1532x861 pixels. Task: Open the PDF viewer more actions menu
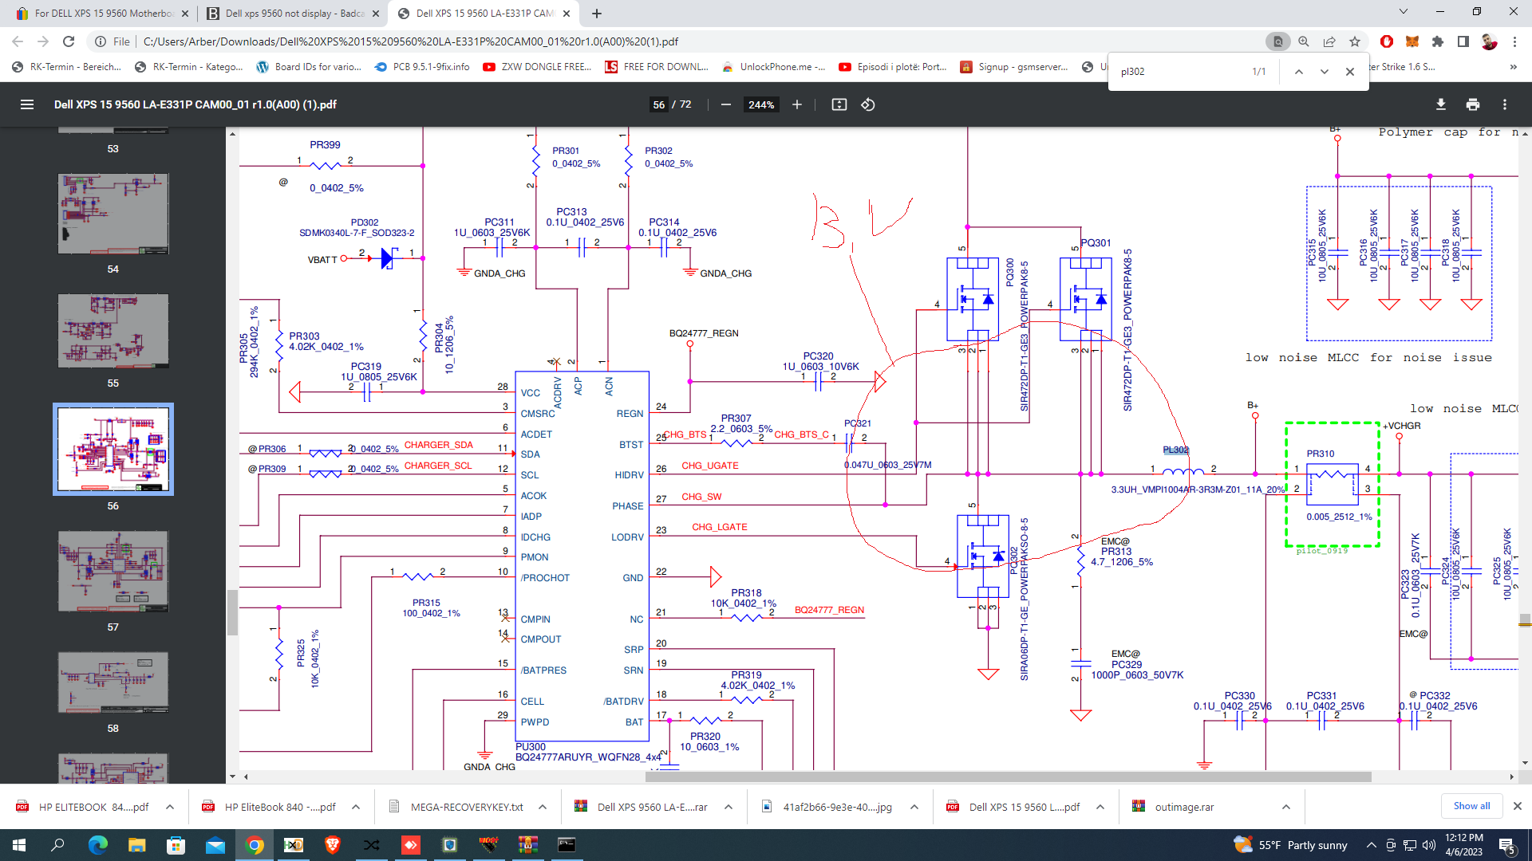click(1504, 104)
